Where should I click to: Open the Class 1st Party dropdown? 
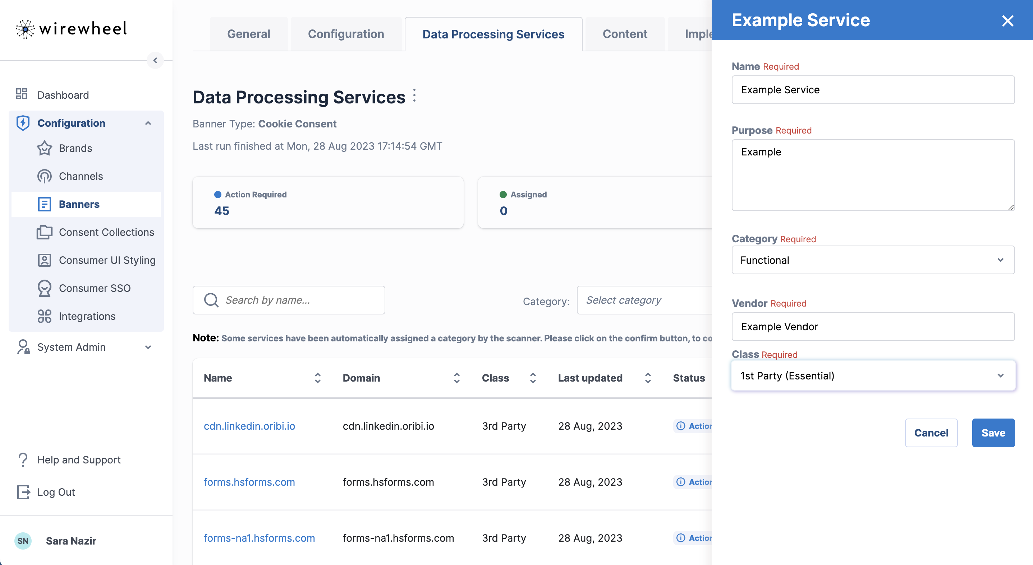tap(873, 375)
